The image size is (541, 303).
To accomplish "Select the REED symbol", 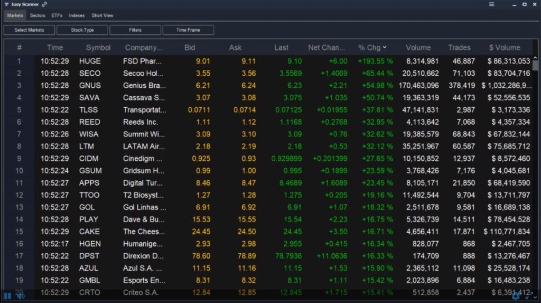I will pyautogui.click(x=89, y=122).
